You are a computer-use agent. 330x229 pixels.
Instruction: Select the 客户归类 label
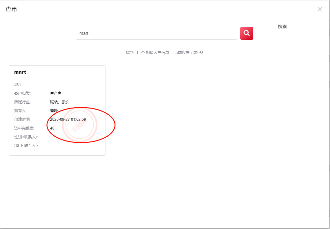tap(22, 93)
